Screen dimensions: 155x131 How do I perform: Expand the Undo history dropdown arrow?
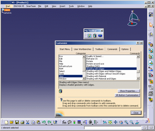(46, 124)
